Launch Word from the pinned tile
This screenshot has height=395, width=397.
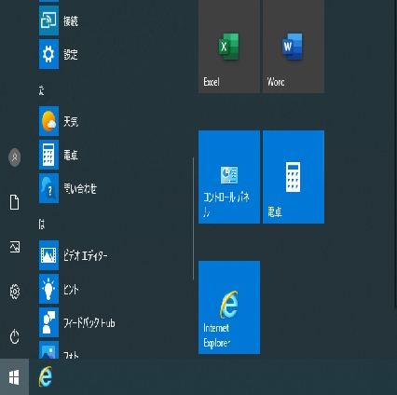click(294, 46)
